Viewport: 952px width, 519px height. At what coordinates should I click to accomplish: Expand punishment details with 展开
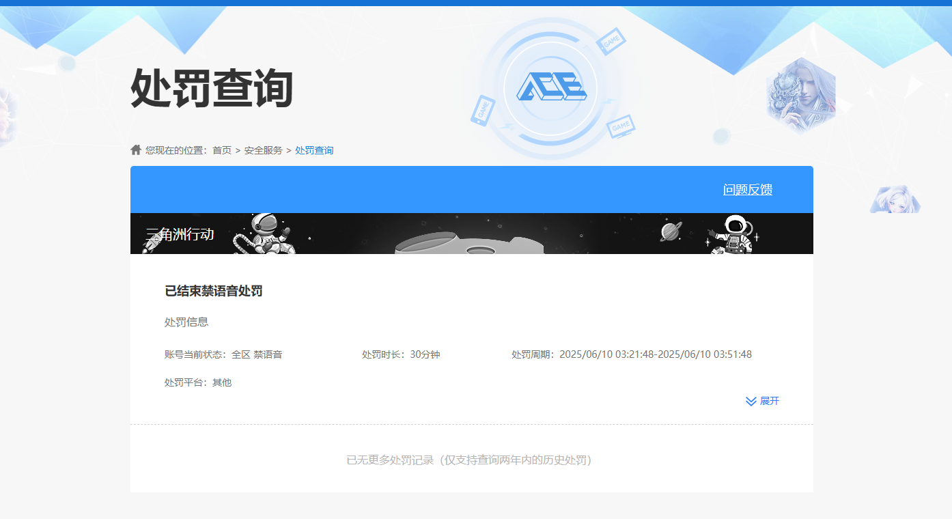[770, 401]
